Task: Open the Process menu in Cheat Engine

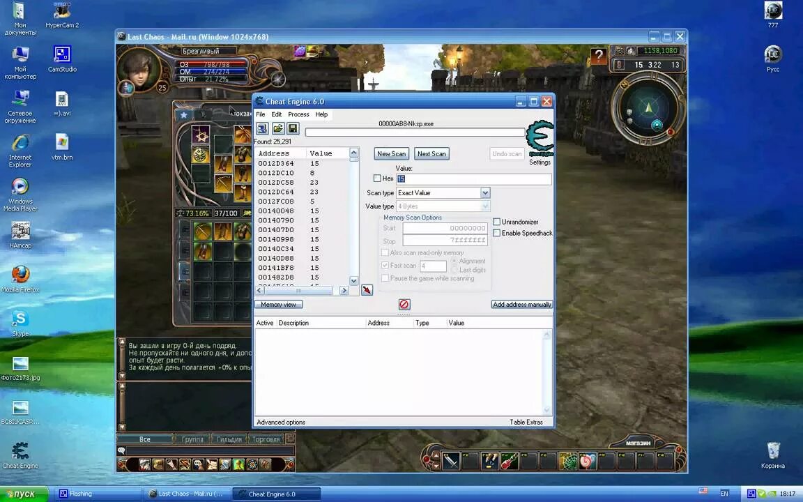Action: [298, 114]
